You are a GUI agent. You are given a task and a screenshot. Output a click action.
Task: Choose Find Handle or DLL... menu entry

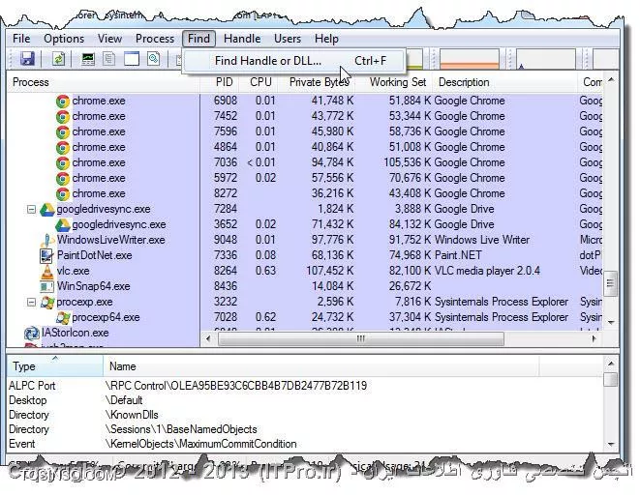point(294,61)
